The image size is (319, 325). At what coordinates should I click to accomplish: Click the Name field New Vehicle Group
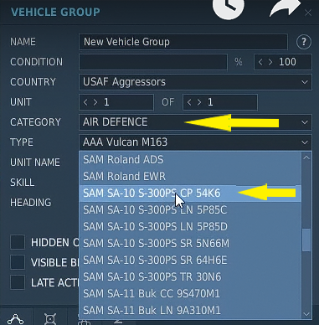pyautogui.click(x=183, y=42)
